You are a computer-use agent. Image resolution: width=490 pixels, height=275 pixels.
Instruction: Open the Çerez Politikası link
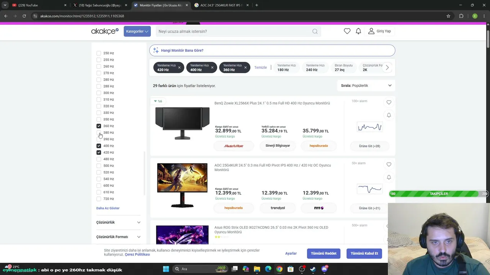click(x=137, y=254)
